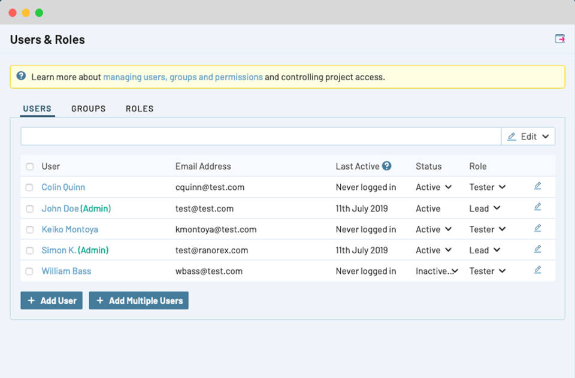
Task: Click the help icon next to Last Active
Action: pos(387,166)
